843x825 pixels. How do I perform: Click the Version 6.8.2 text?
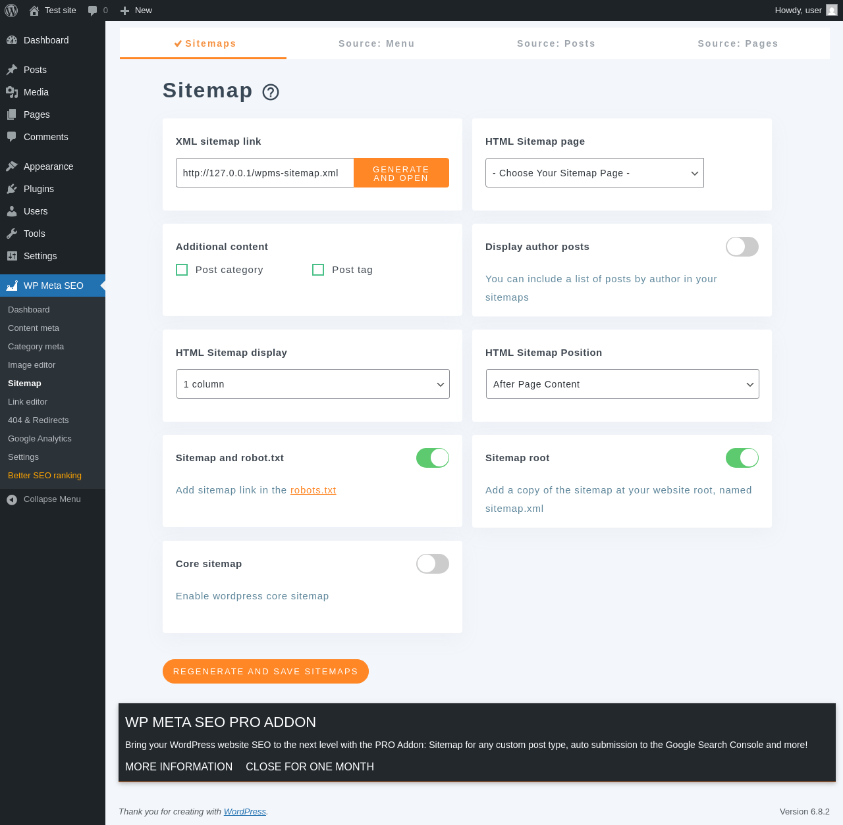coord(805,811)
